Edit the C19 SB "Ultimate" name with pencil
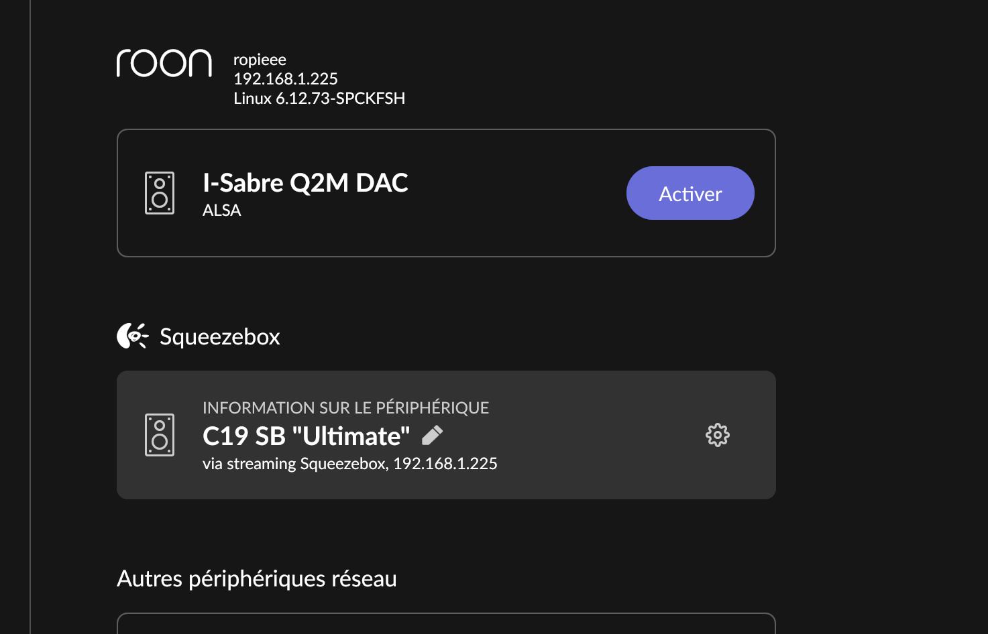 pos(433,436)
